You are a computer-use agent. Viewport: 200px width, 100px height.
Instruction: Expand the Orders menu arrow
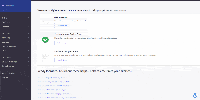[x=28, y=18]
